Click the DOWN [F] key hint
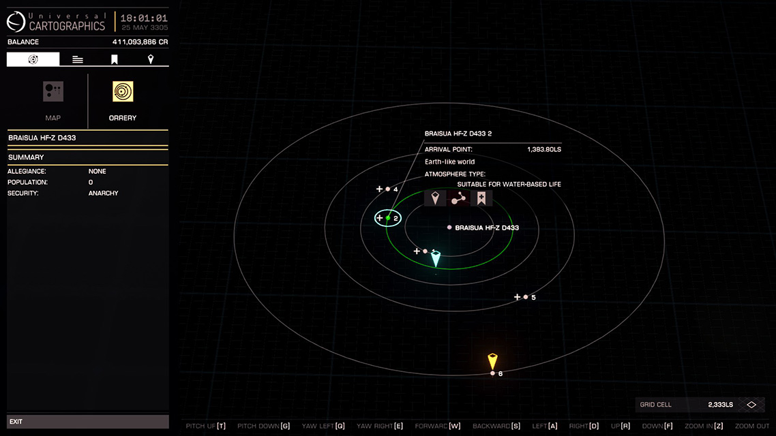 [x=657, y=426]
